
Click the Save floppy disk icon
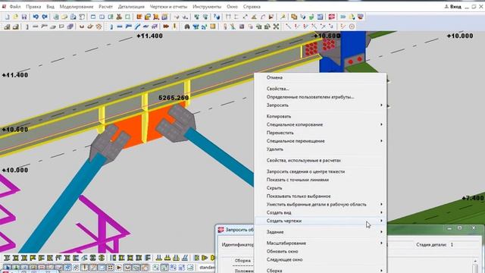(x=24, y=17)
